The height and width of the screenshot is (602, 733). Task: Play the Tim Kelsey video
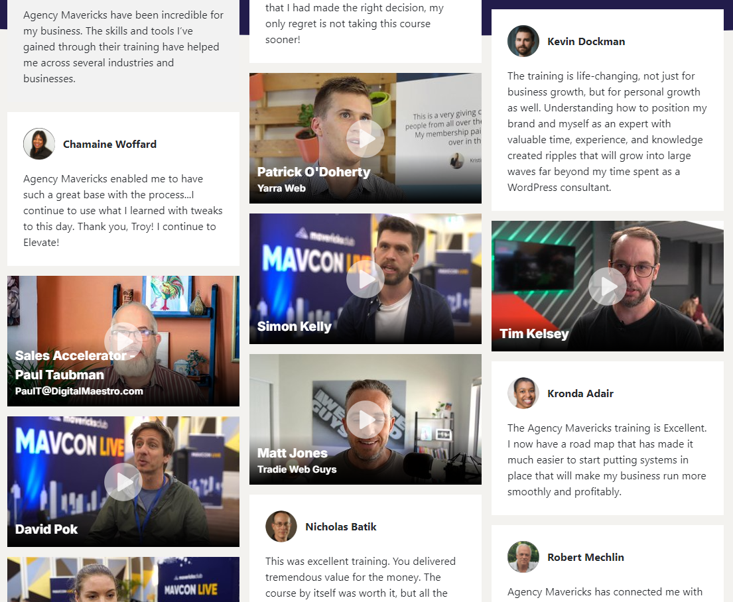pyautogui.click(x=607, y=286)
